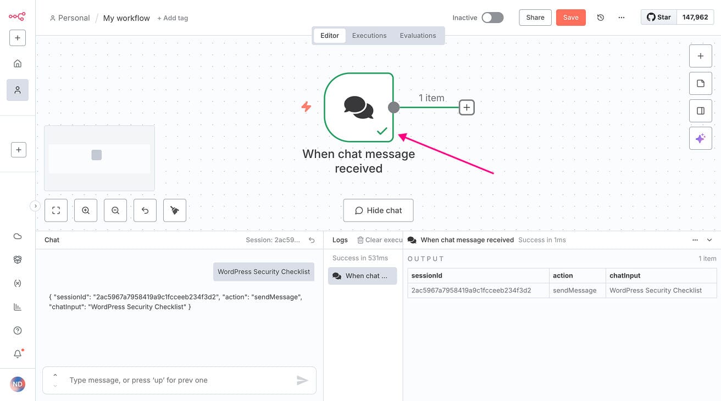Fit the workflow to view
The height and width of the screenshot is (401, 721).
click(56, 210)
